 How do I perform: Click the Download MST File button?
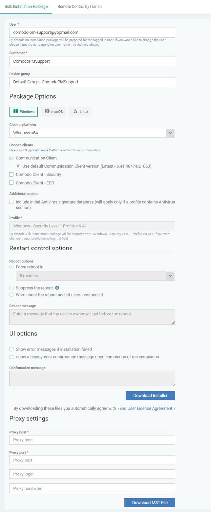pos(150,502)
